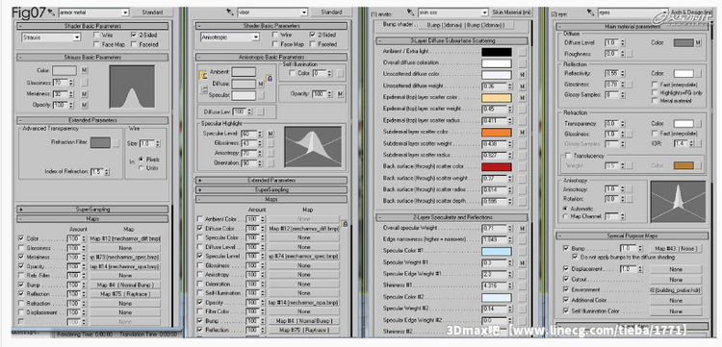Click M button beside Specular Level spinner

271,134
